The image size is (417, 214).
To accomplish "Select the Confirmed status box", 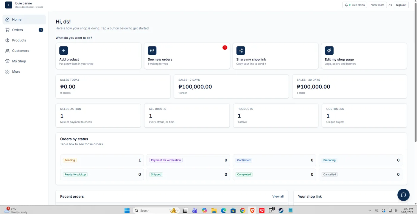I will [274, 160].
